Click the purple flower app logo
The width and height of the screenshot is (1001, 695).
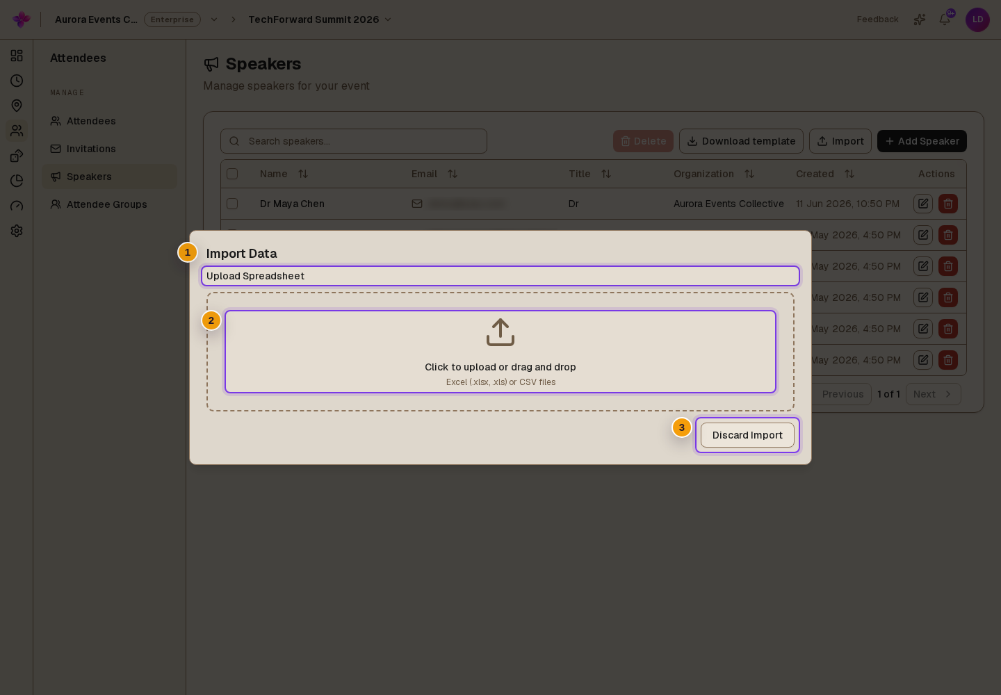click(22, 19)
